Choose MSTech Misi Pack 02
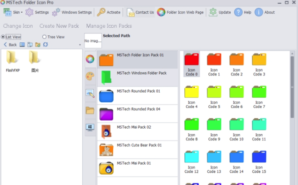The height and width of the screenshot is (185, 298). [137, 132]
